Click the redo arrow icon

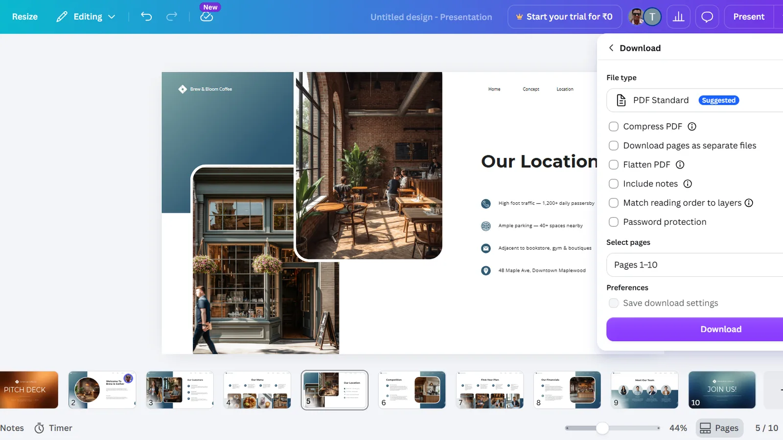pyautogui.click(x=172, y=17)
